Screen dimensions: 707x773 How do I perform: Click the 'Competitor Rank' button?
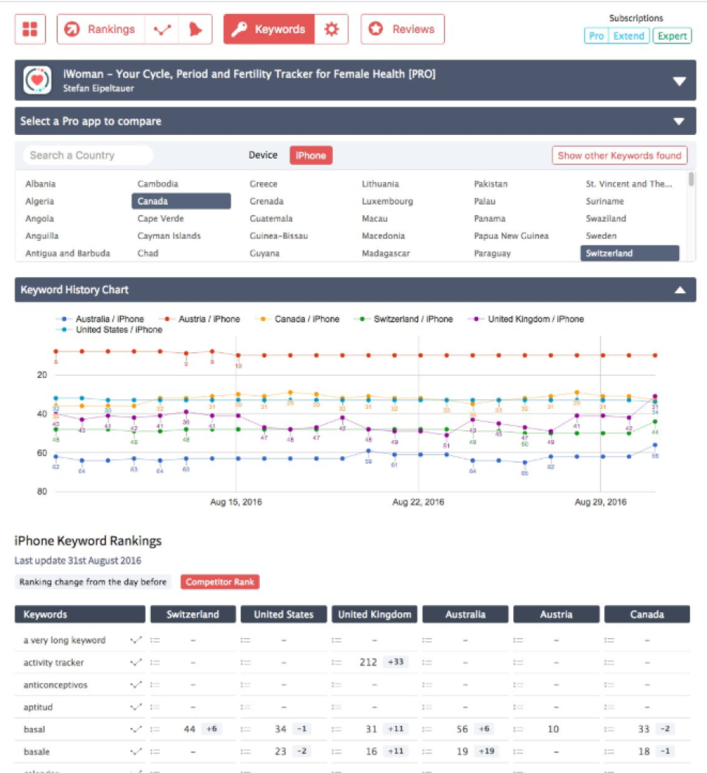(x=219, y=581)
